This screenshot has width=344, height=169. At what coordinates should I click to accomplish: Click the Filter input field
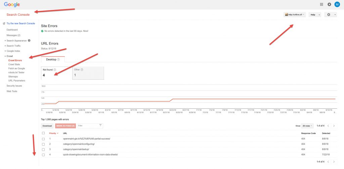pos(87,126)
